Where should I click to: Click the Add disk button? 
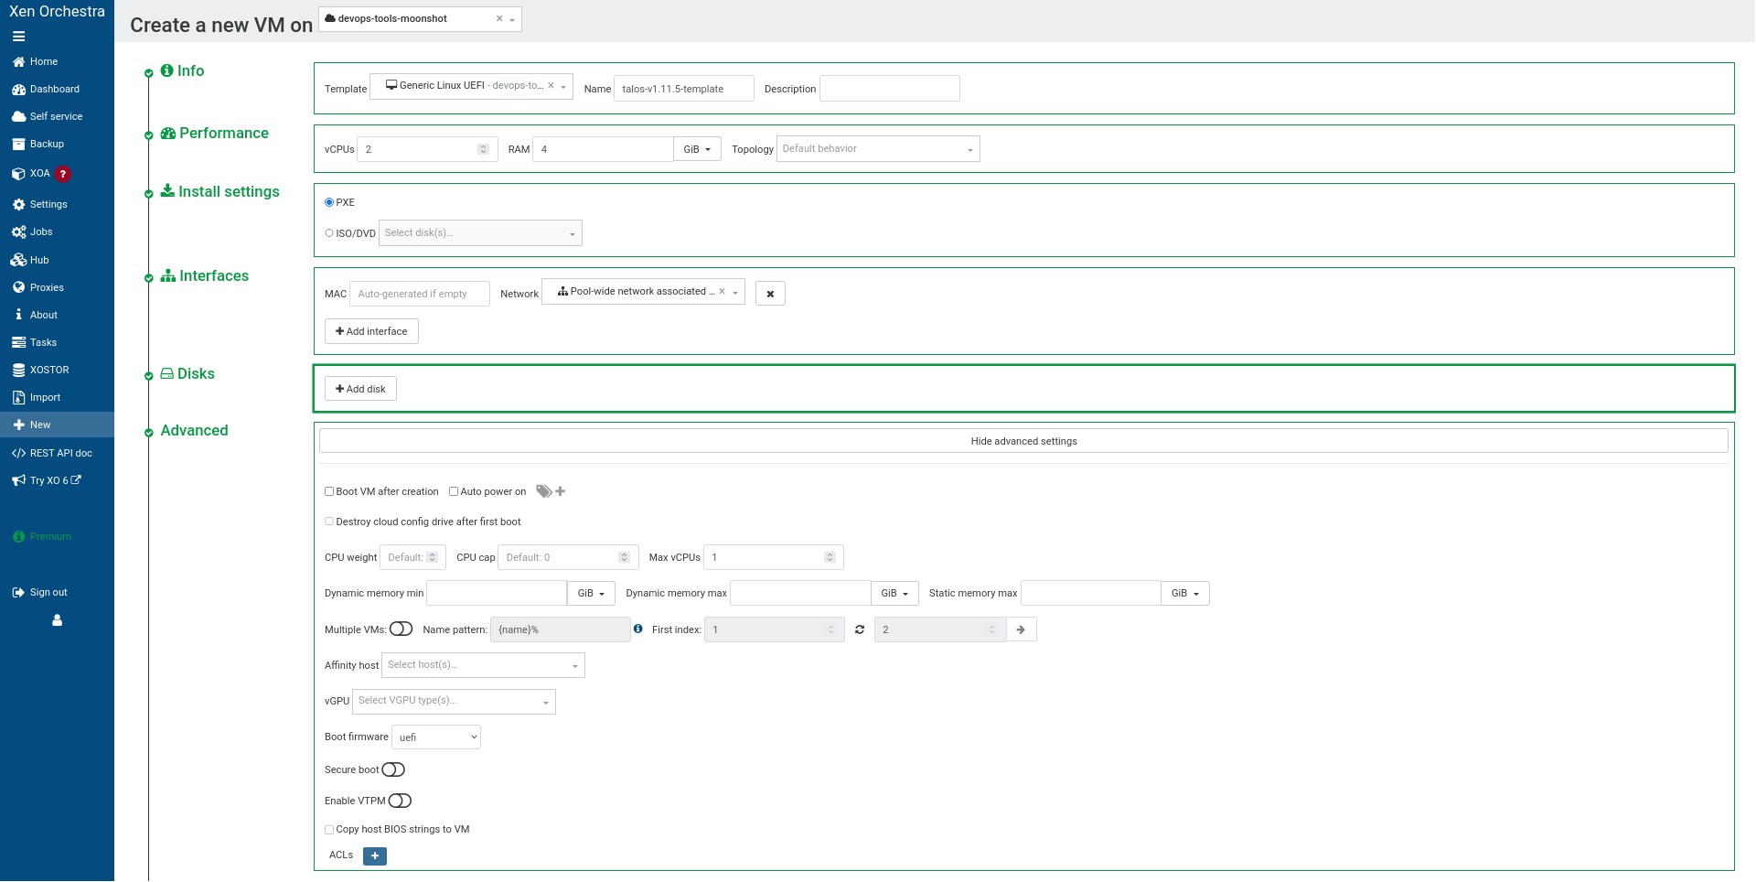(360, 388)
